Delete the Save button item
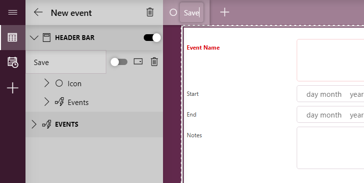This screenshot has height=183, width=364. click(154, 62)
